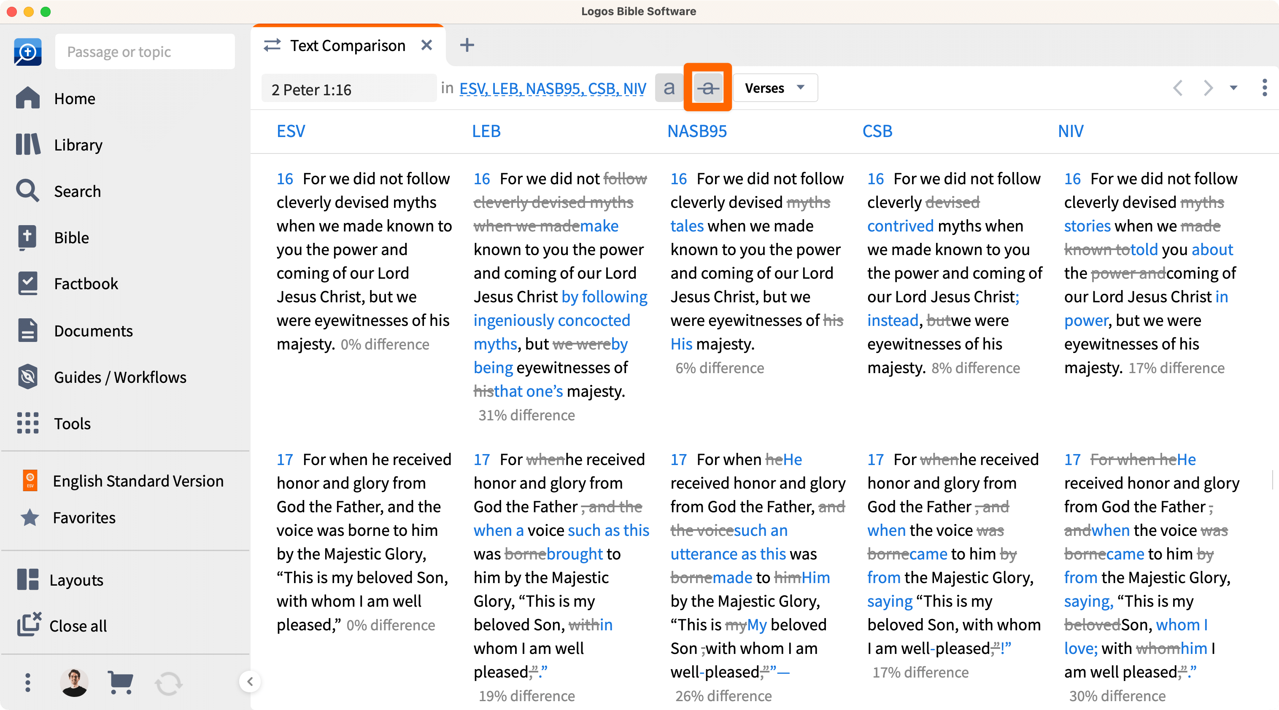Click verse number 17 in ESV column

tap(285, 460)
